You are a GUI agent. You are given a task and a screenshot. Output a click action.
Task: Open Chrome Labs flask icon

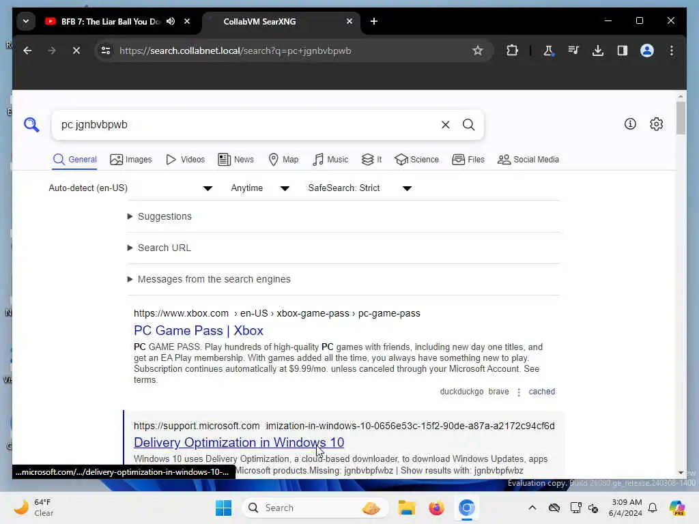(548, 50)
